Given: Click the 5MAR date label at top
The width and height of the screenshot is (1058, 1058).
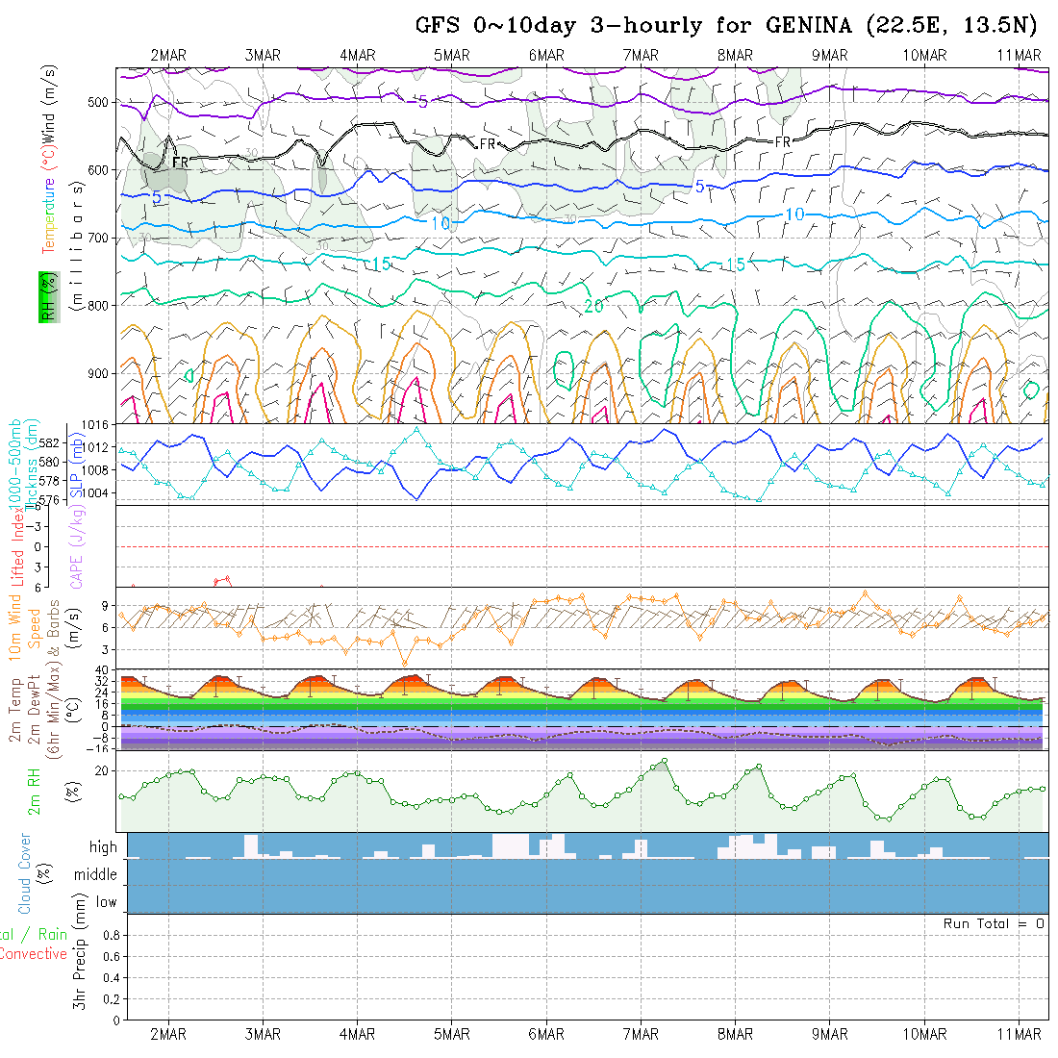Looking at the screenshot, I should [x=451, y=56].
